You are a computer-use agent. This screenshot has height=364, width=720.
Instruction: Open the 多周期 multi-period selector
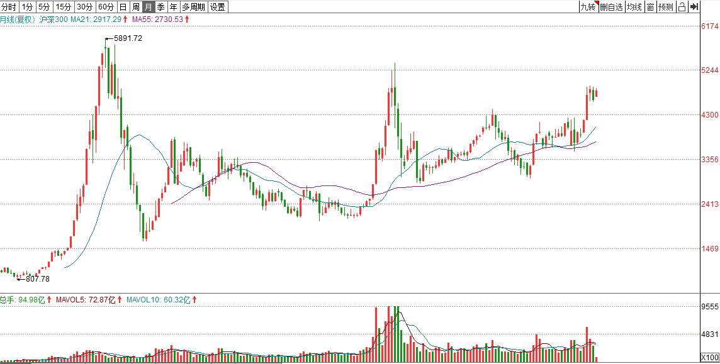[x=194, y=7]
